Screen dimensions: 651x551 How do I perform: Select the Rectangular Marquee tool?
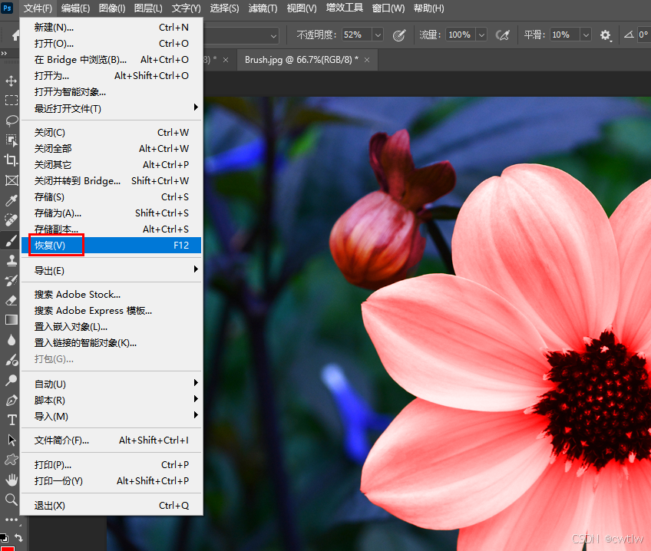coord(12,101)
